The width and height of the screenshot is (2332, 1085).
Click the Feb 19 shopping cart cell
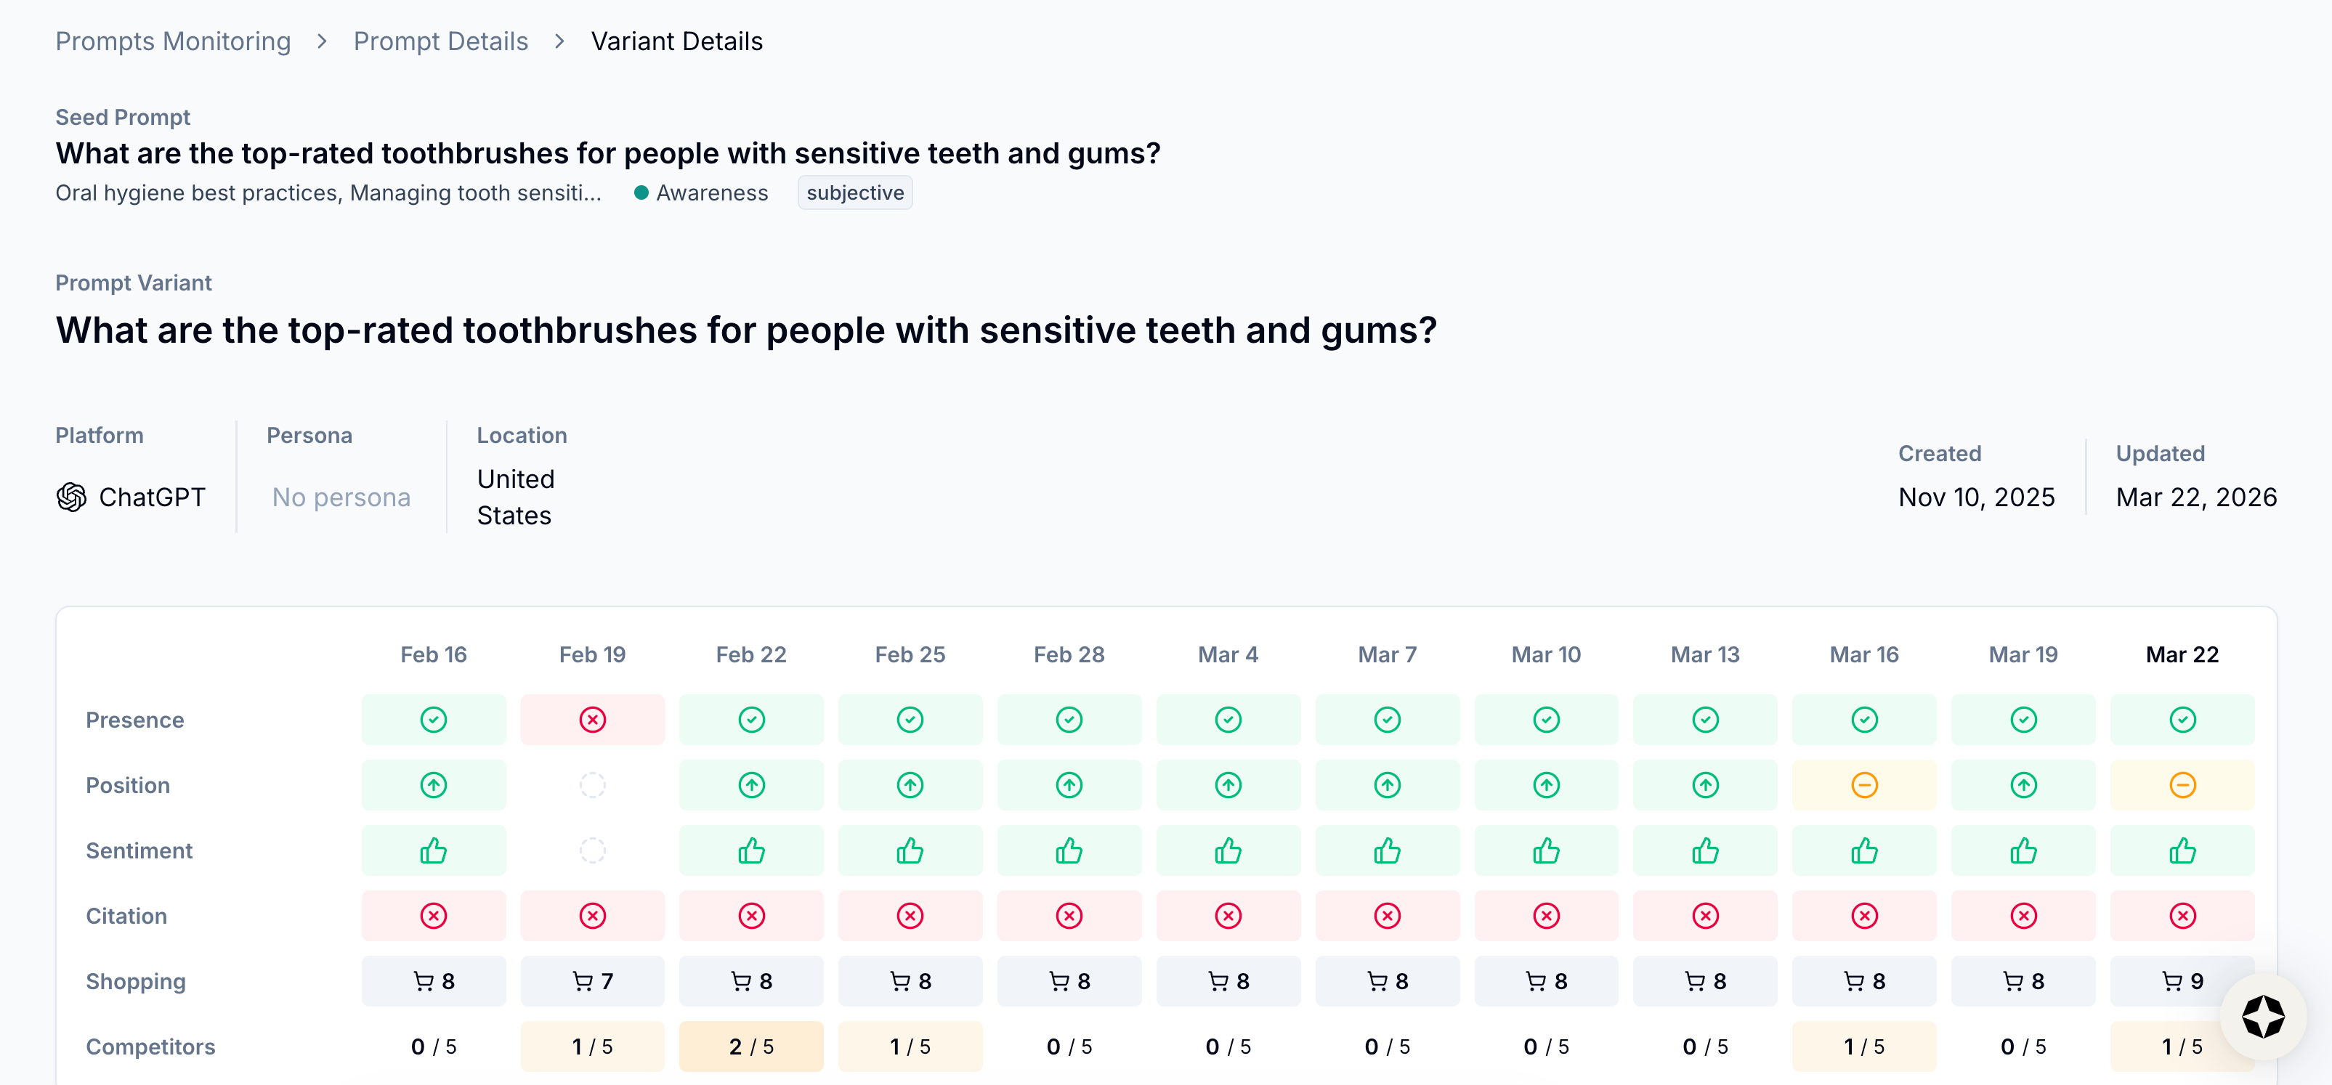click(x=592, y=981)
